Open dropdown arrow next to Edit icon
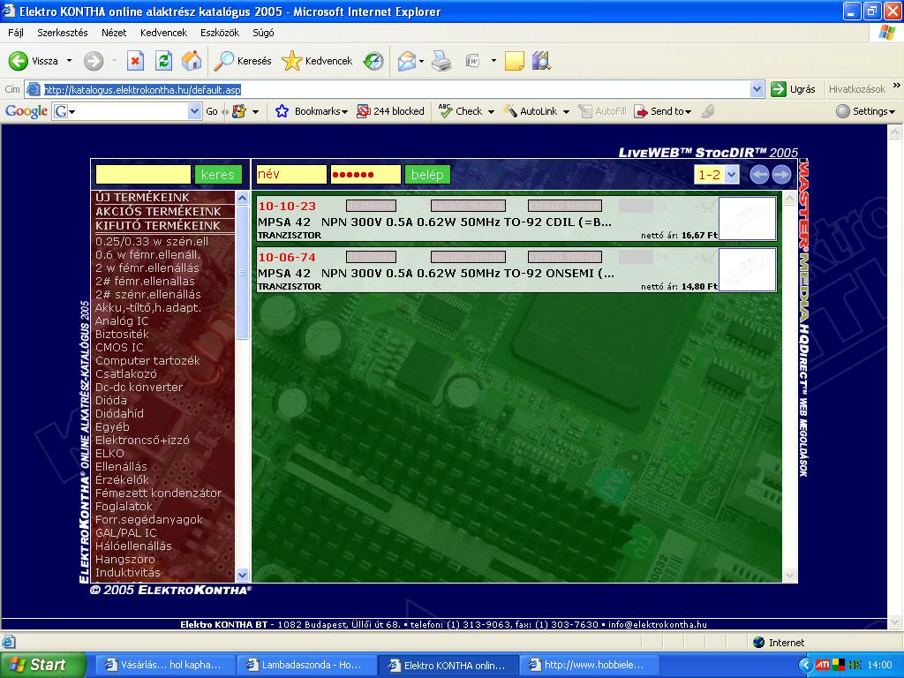Screen dimensions: 904x678 pyautogui.click(x=493, y=61)
